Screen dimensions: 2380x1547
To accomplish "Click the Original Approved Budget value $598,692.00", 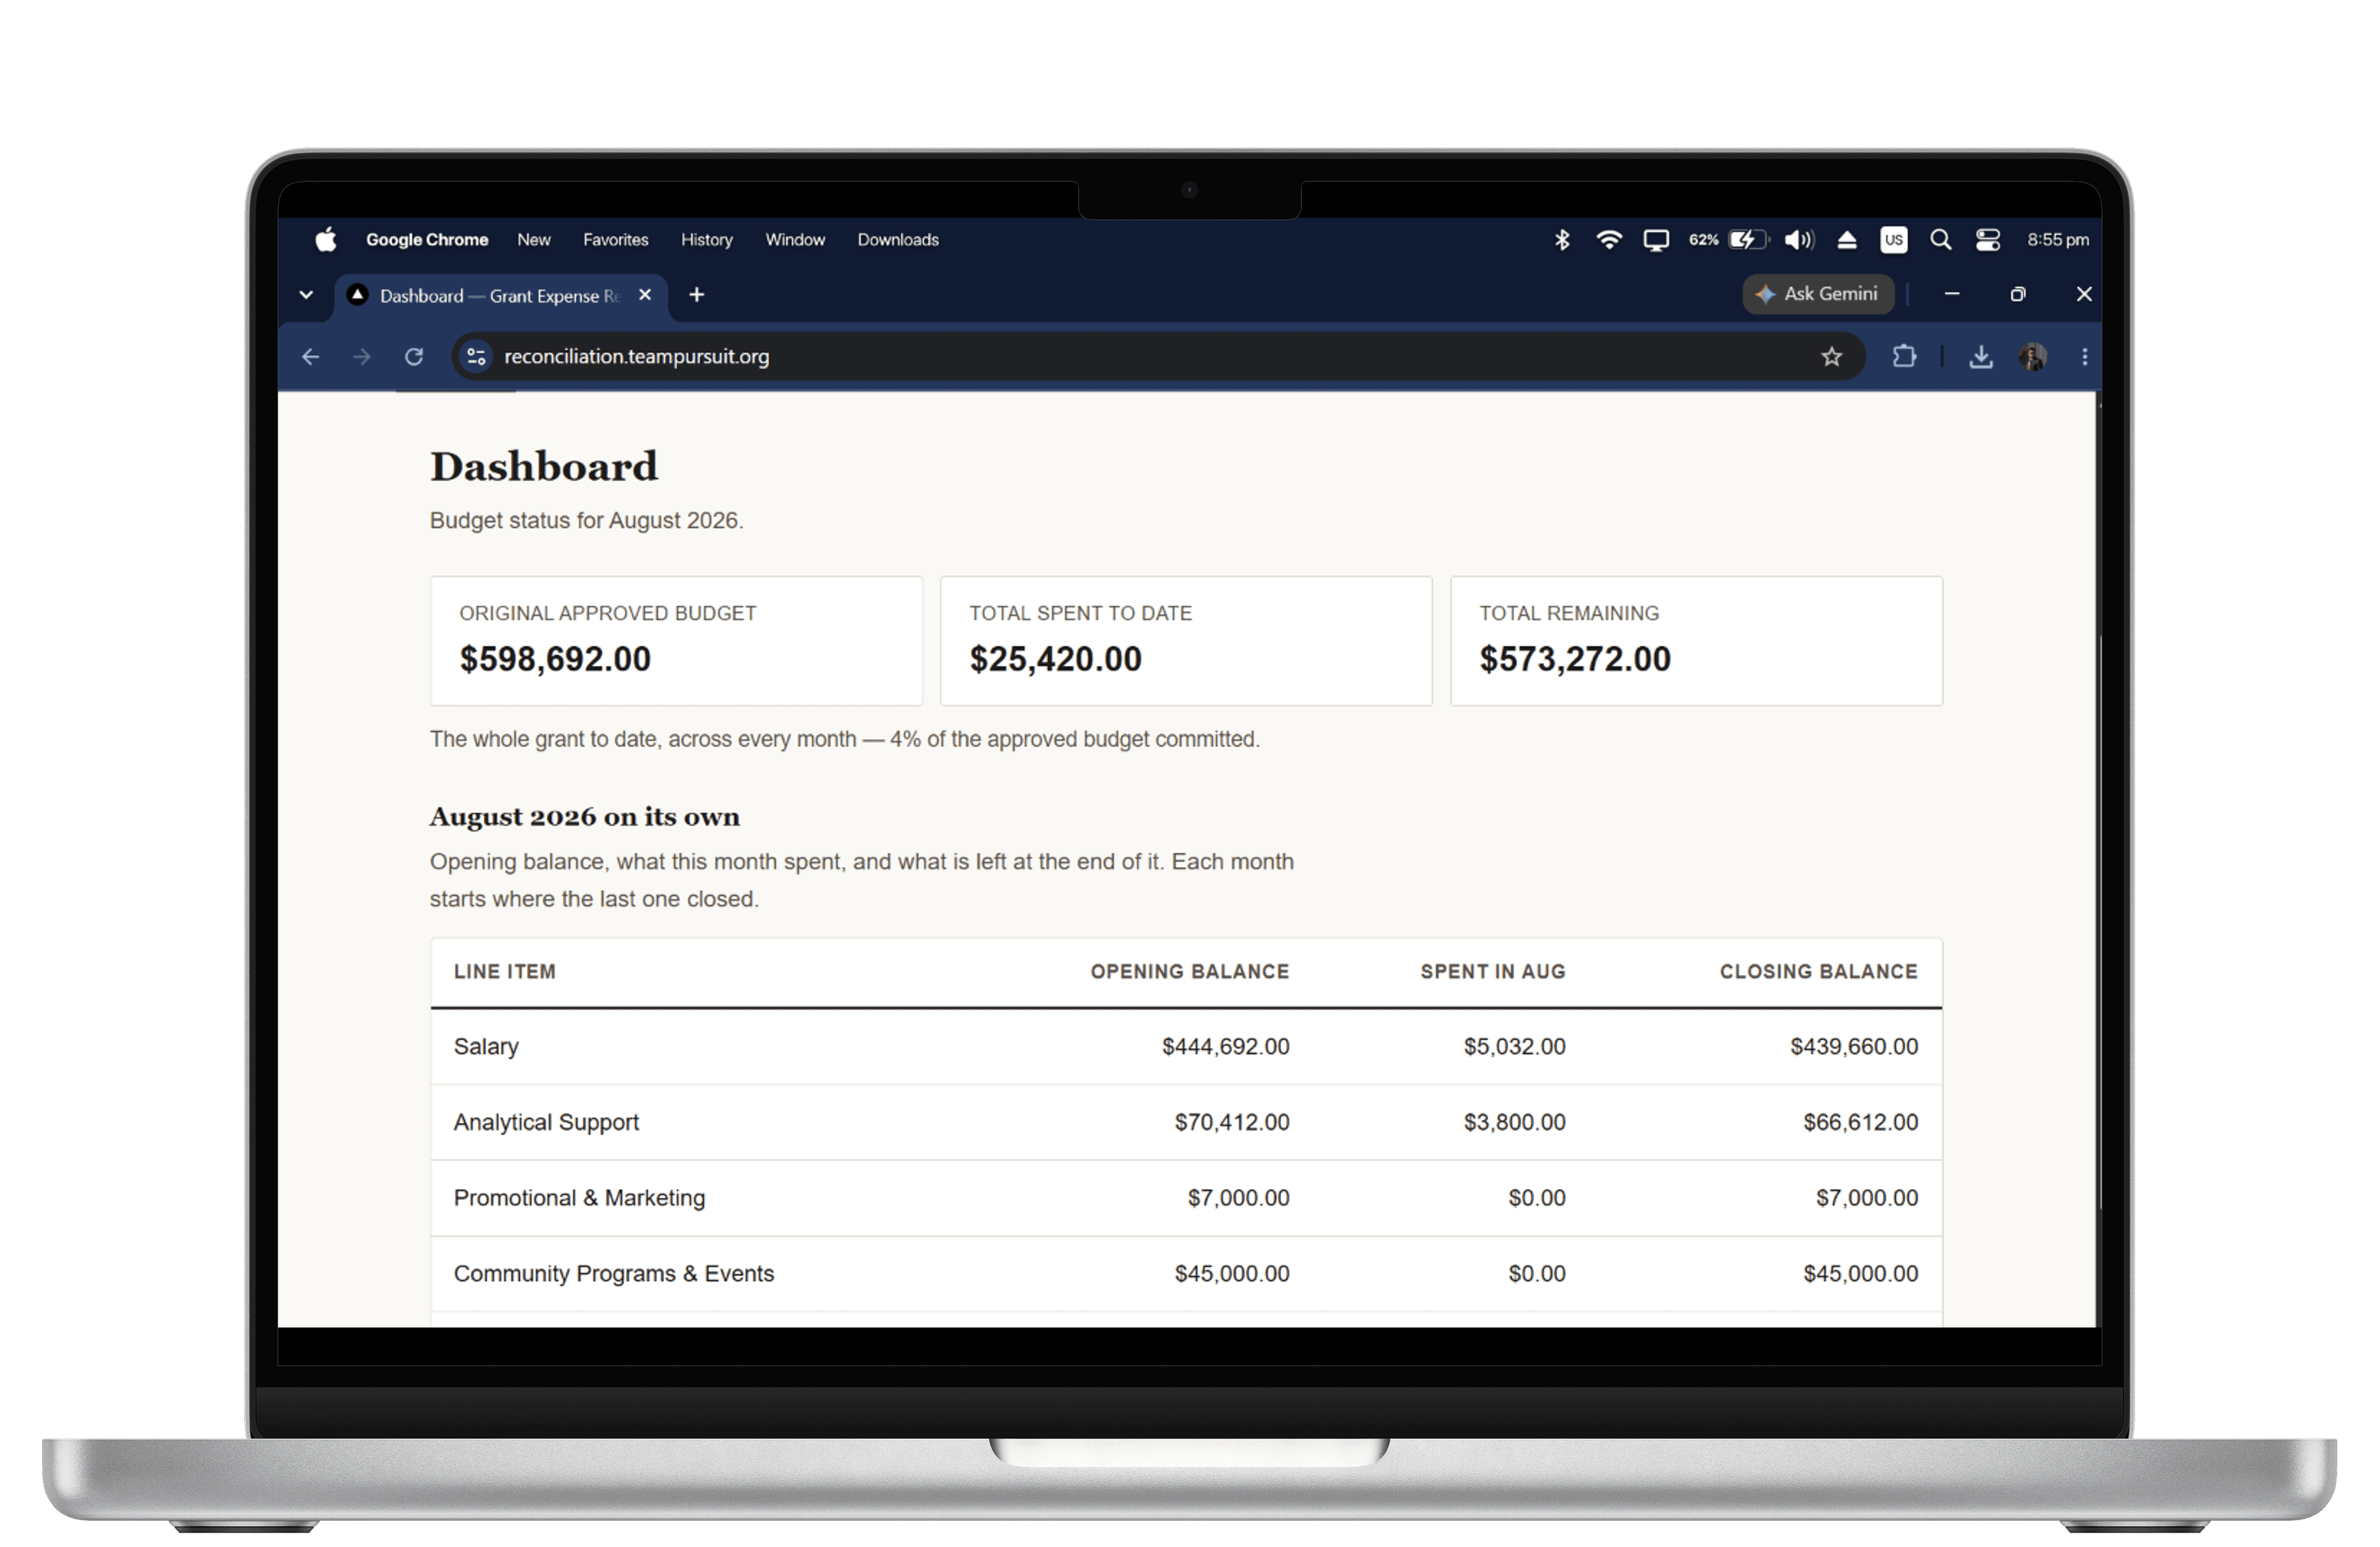I will pos(555,659).
